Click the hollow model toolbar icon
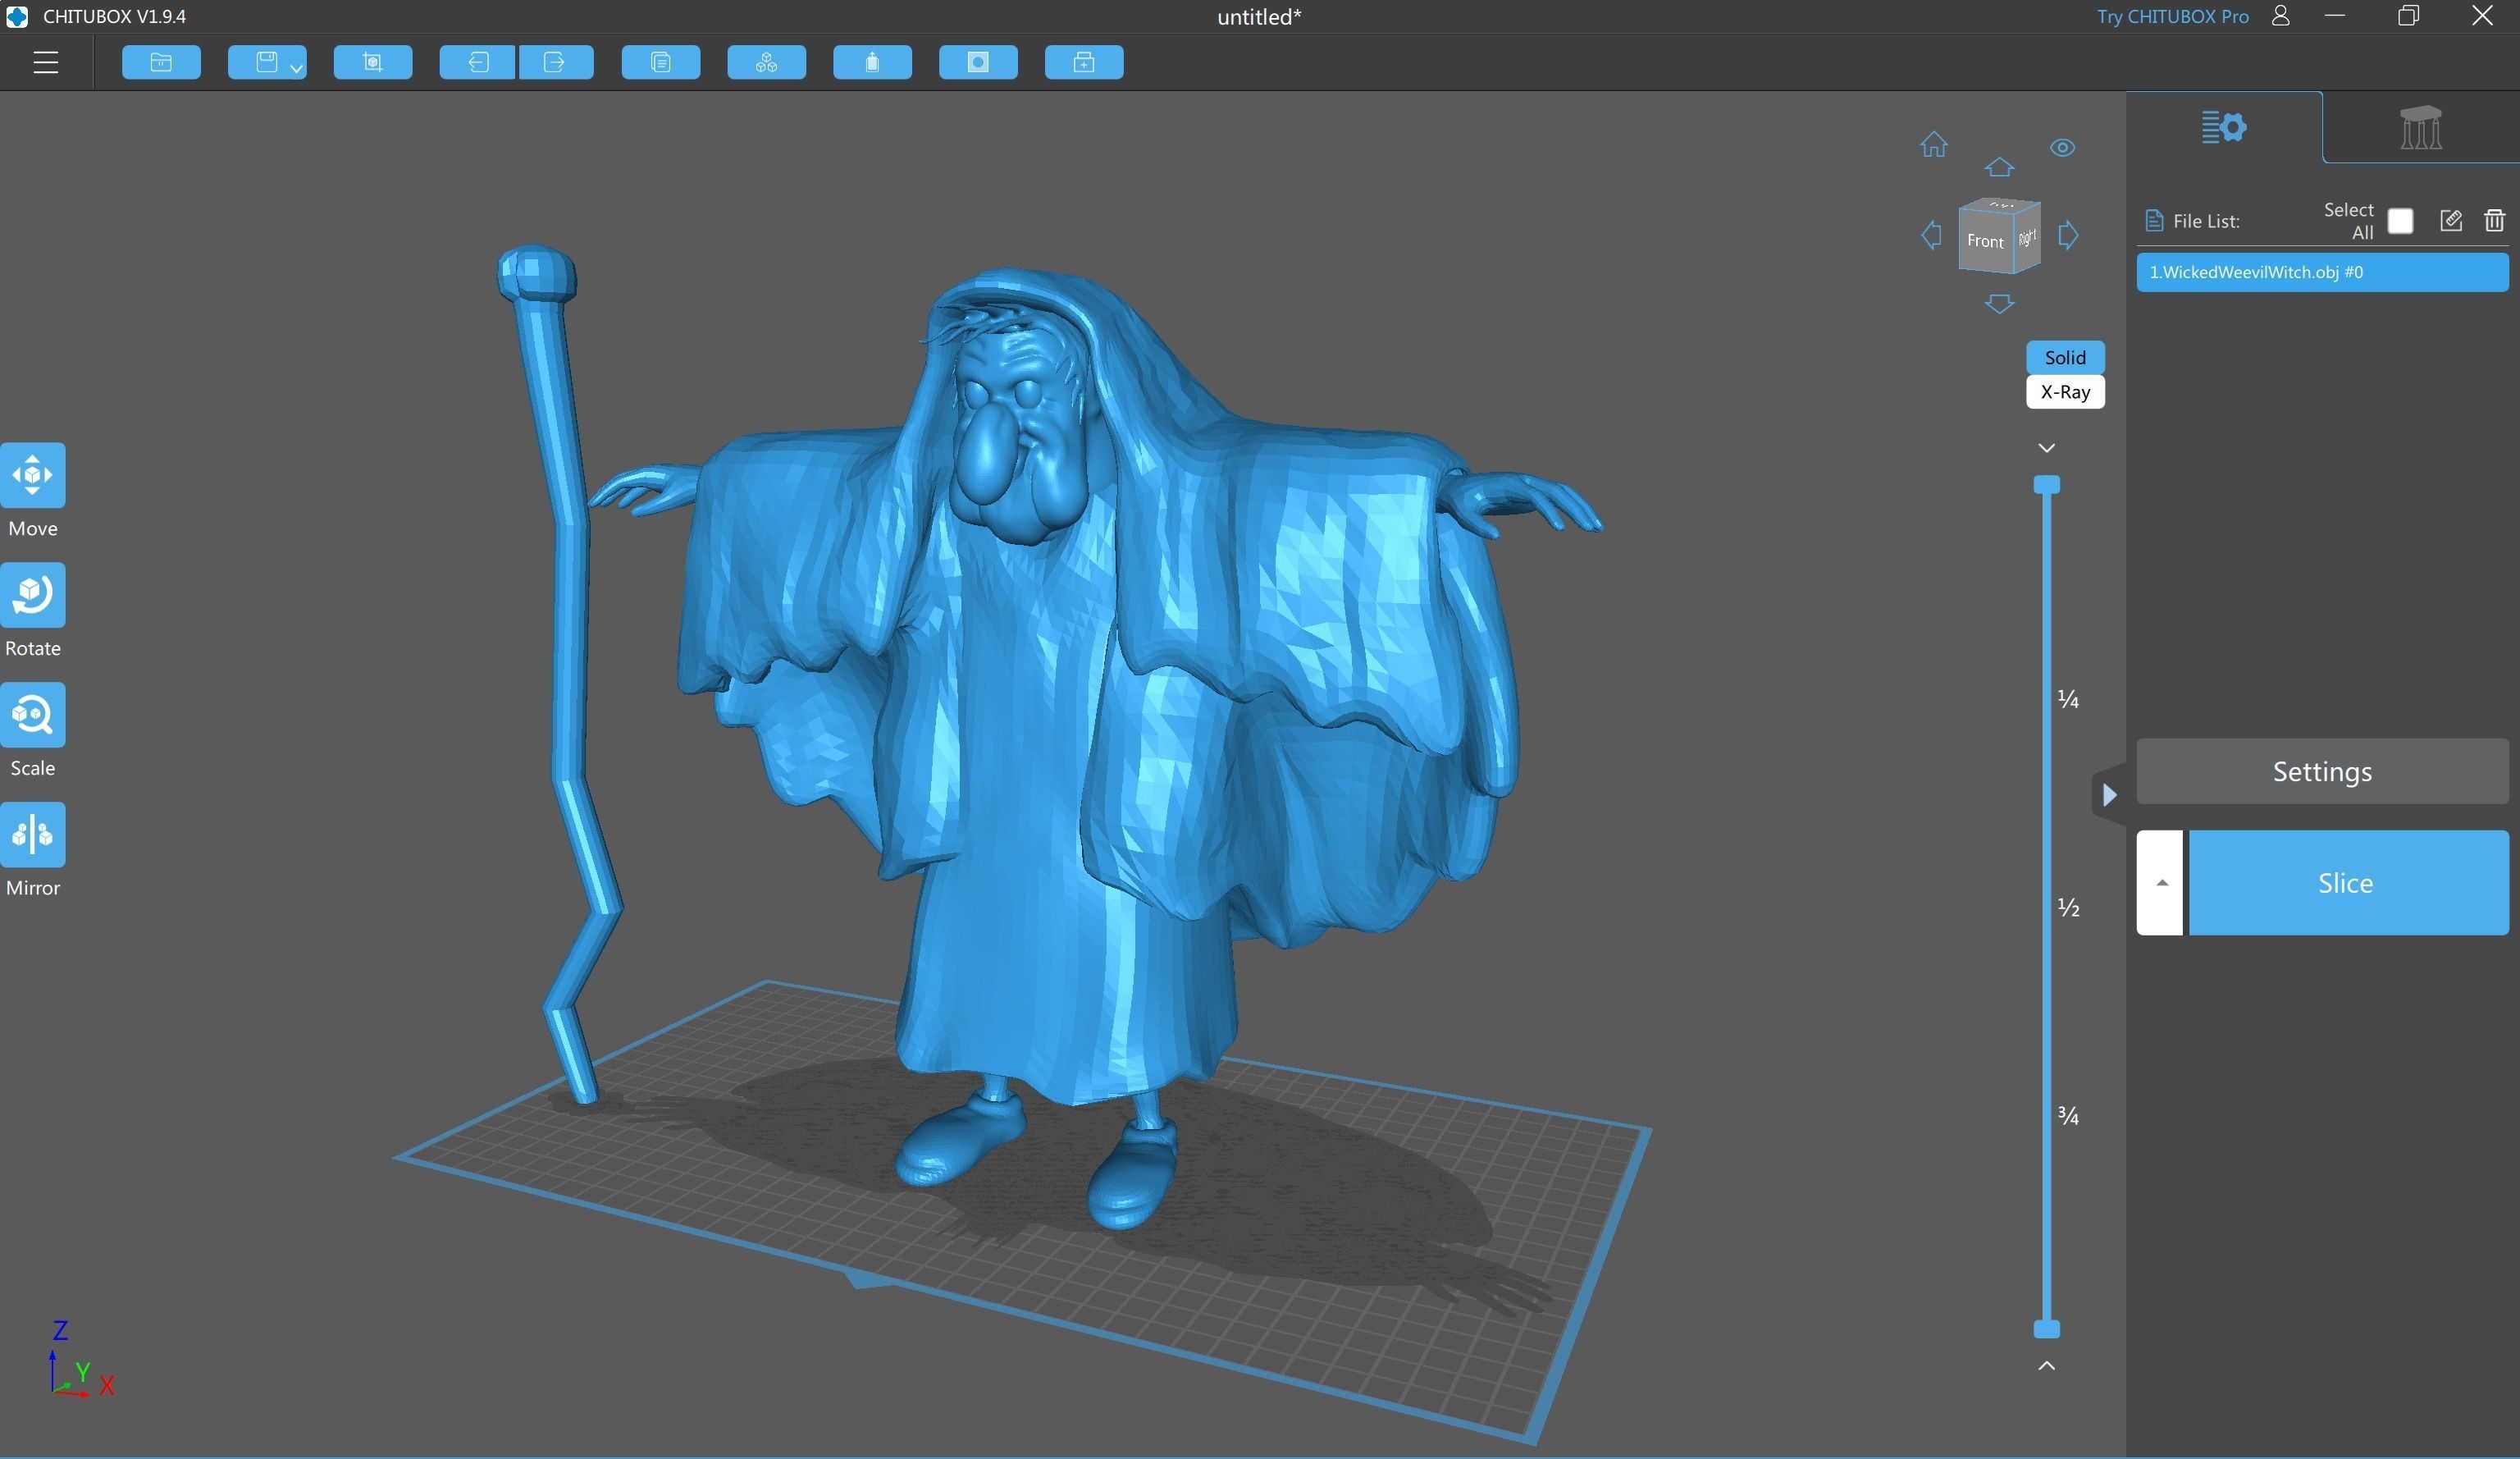This screenshot has width=2520, height=1459. click(x=872, y=63)
